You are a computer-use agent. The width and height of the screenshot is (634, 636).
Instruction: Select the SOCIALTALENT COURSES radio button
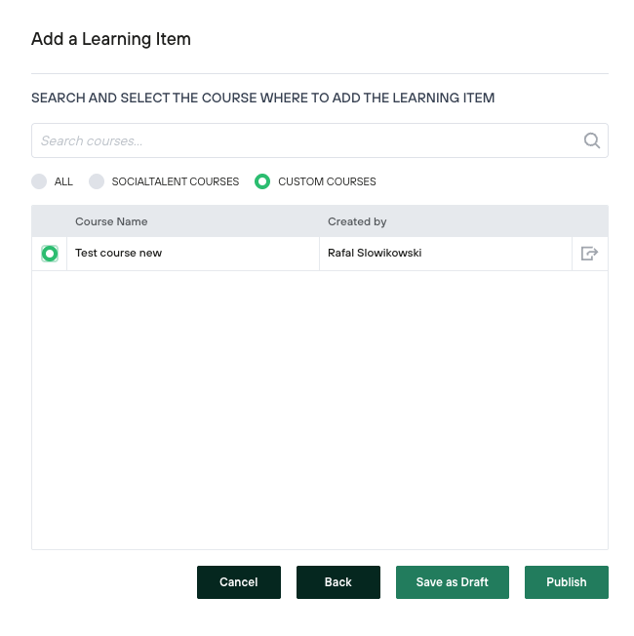point(97,181)
